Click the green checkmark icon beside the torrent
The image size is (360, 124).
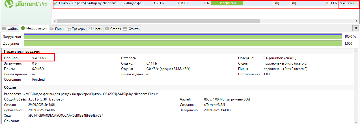click(55, 3)
